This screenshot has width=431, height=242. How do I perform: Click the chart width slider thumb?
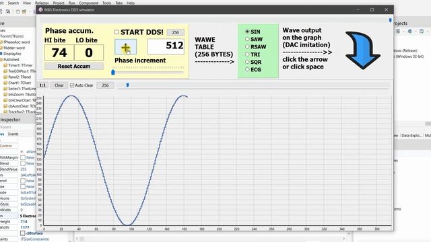(127, 85)
